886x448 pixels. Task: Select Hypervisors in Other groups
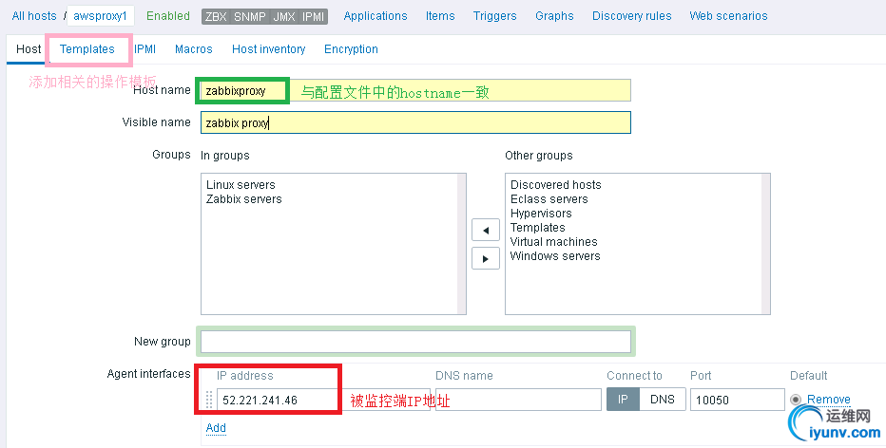541,214
